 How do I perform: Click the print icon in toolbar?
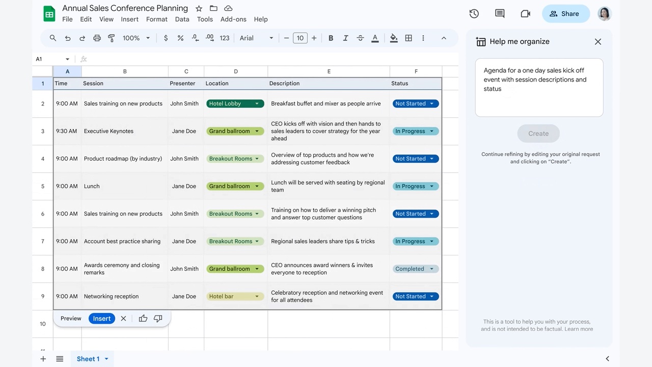point(97,38)
